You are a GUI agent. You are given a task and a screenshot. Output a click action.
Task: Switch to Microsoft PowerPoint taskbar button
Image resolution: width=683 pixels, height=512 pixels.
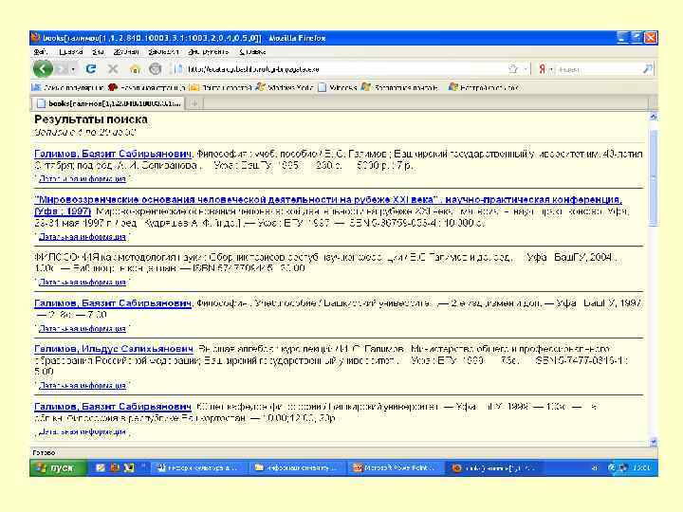coord(396,467)
